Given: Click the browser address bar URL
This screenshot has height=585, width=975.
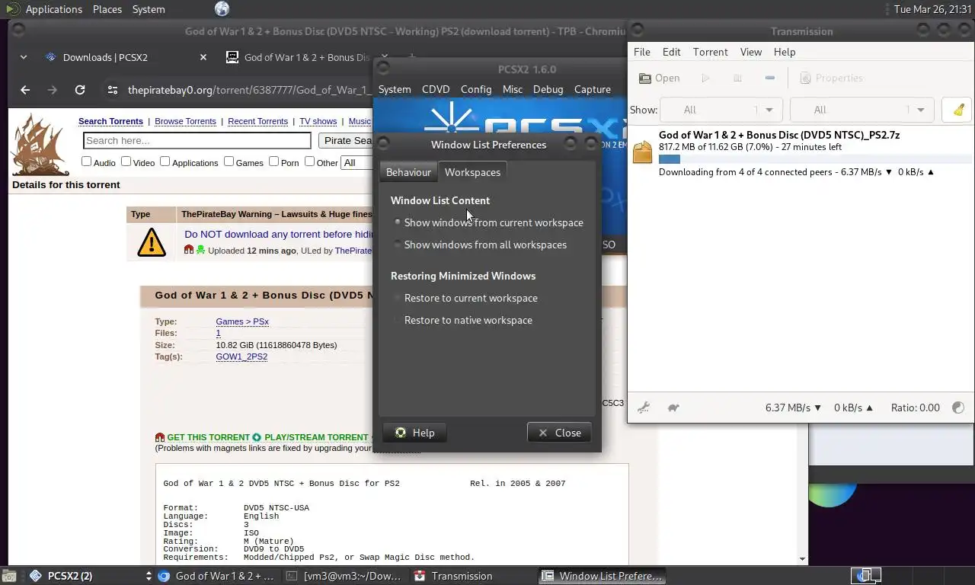Looking at the screenshot, I should [x=248, y=90].
